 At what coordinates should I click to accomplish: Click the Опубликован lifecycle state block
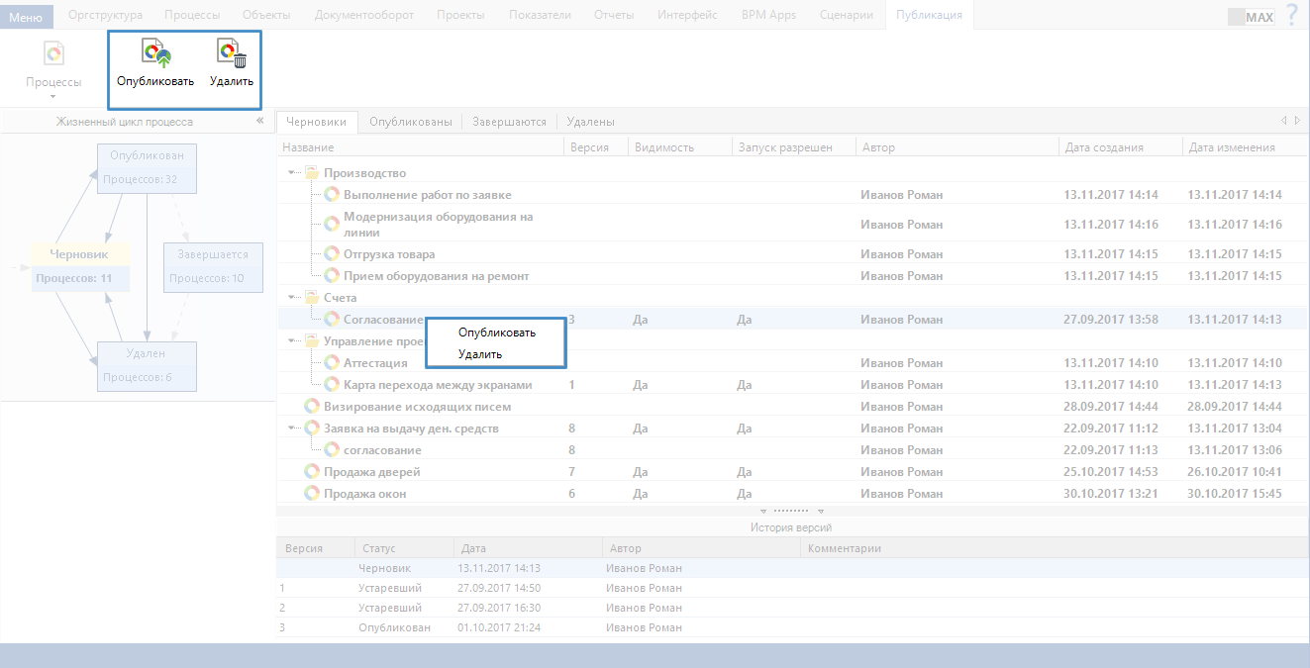(x=147, y=167)
